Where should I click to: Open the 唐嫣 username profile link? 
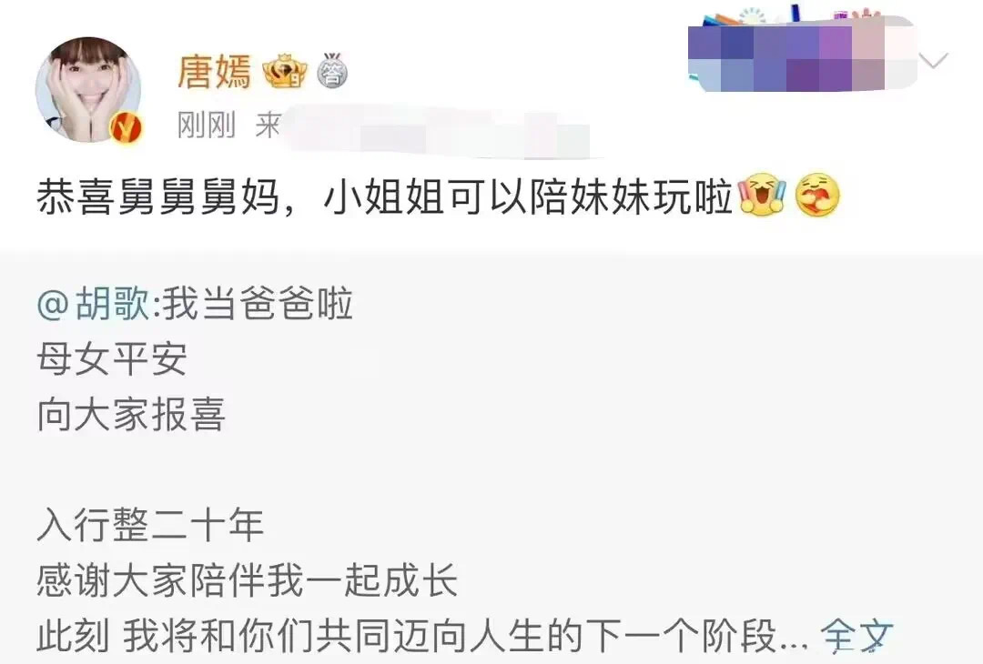coord(215,72)
